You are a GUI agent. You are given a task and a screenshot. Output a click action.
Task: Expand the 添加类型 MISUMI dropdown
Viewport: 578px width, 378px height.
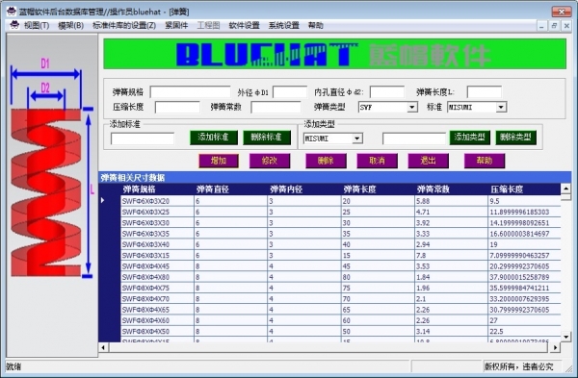point(356,139)
